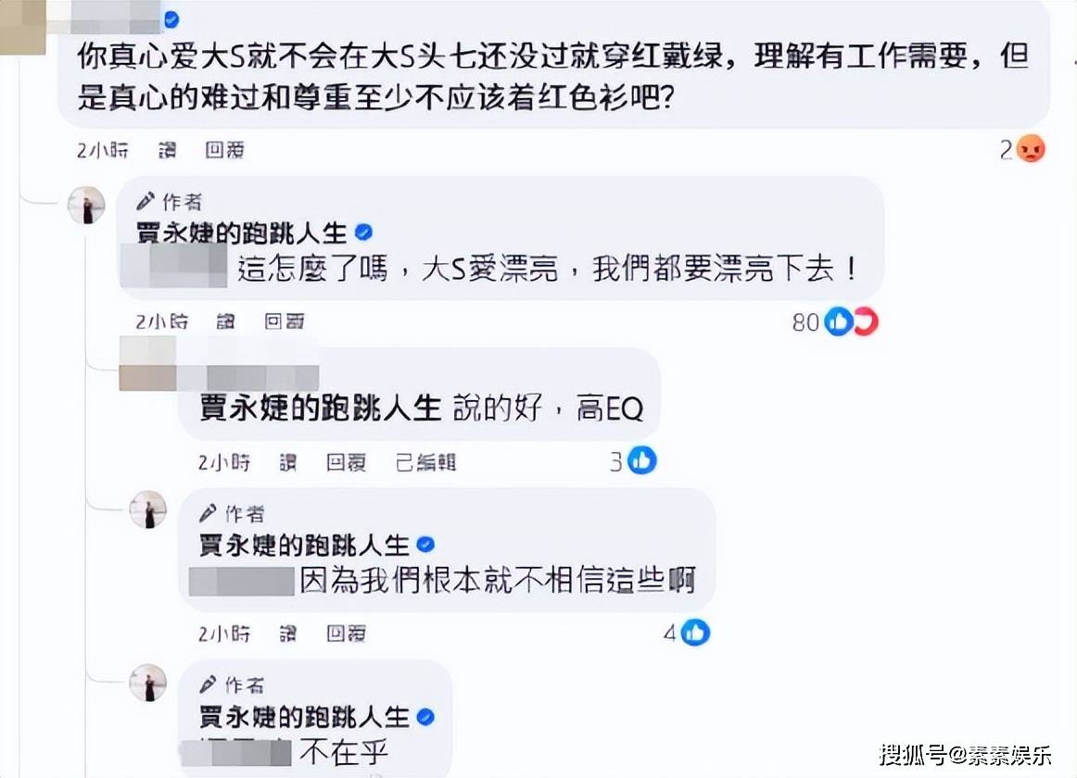
Task: Click the like reaction icon beside count 4
Action: coord(695,633)
